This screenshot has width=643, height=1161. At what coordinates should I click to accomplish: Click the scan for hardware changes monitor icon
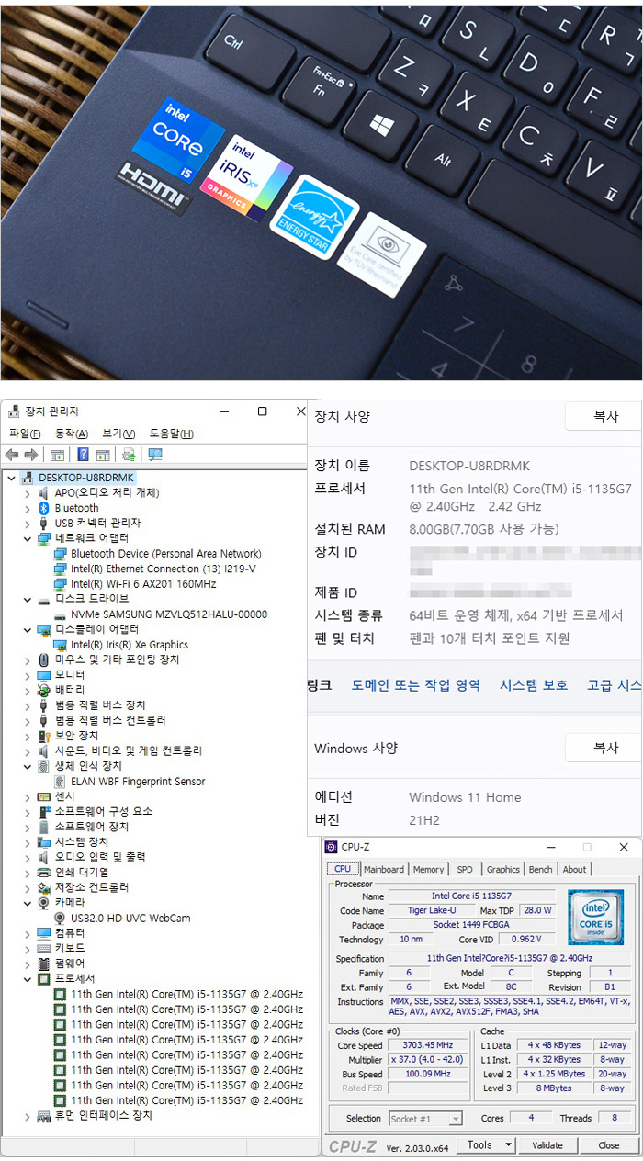tap(154, 455)
